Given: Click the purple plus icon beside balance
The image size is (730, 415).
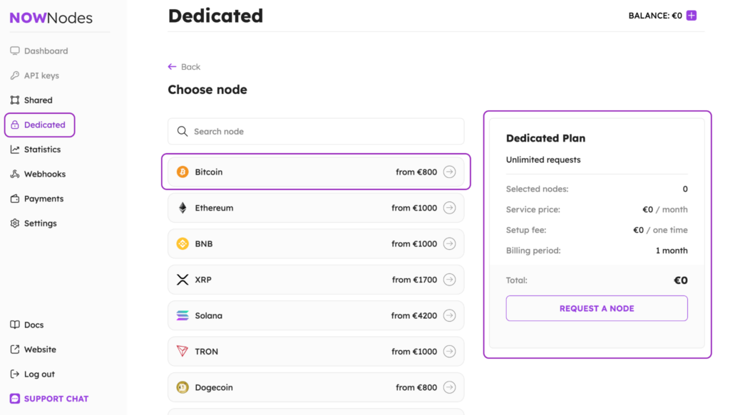Looking at the screenshot, I should (692, 16).
